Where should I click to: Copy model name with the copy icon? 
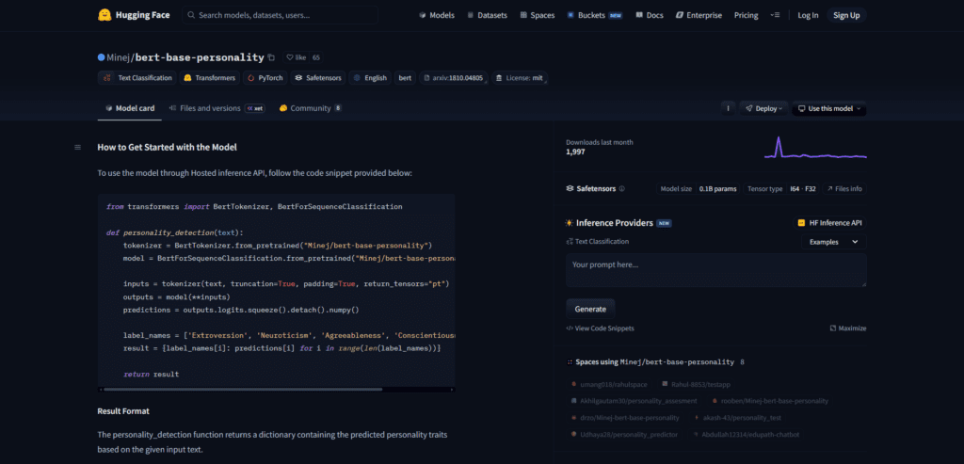pos(271,57)
